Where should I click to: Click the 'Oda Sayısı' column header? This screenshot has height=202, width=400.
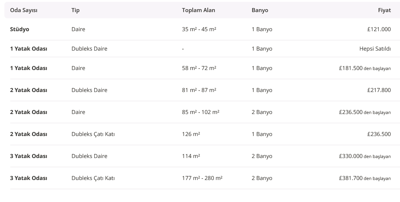pyautogui.click(x=23, y=10)
